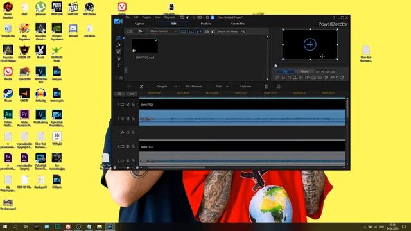Open the Effect Room (fx) in sidebar
This screenshot has height=231, width=411.
click(119, 45)
